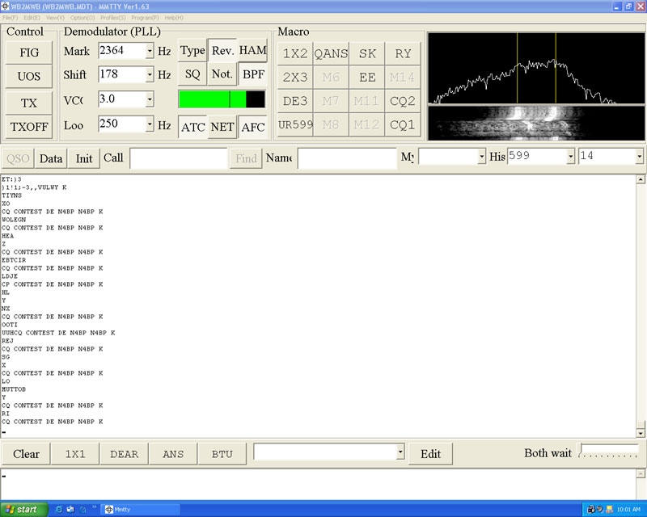Open the File(F) menu
The height and width of the screenshot is (517, 647).
pos(10,18)
